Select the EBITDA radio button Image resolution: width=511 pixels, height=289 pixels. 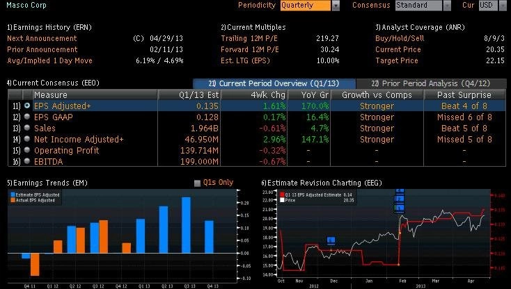27,161
